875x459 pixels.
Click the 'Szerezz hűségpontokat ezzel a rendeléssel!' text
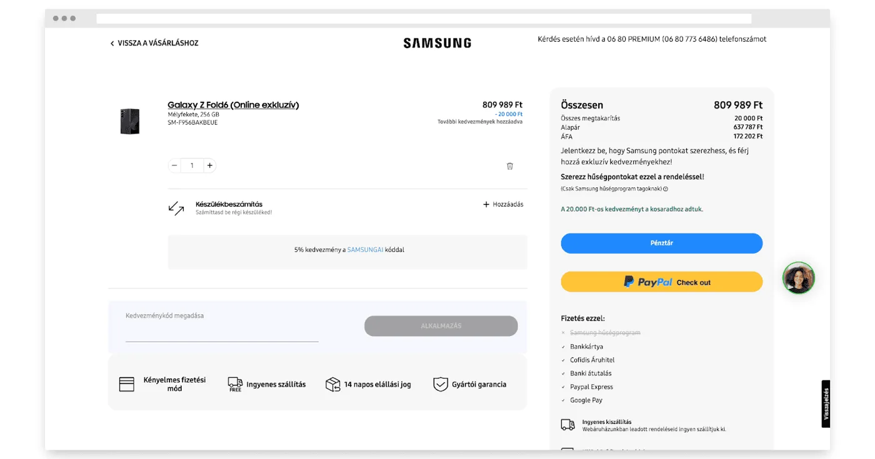(x=632, y=177)
